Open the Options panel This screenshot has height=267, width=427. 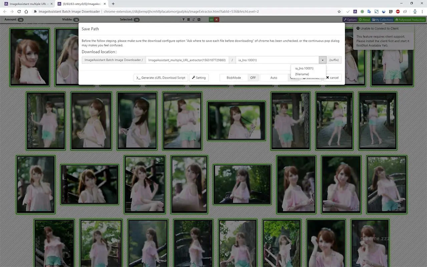click(350, 19)
